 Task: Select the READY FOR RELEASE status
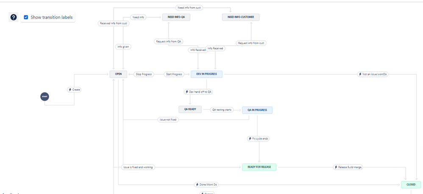coord(259,167)
